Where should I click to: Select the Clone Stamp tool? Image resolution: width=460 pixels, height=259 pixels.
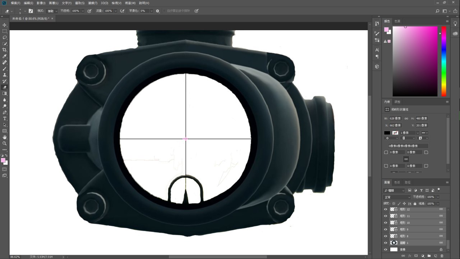(x=5, y=75)
